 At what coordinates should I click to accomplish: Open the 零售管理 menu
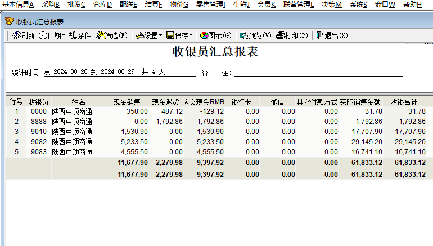[210, 5]
